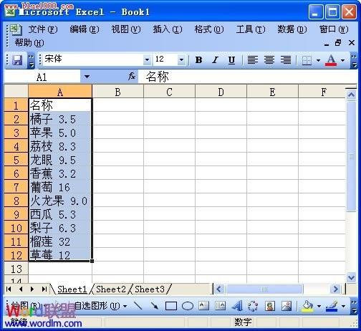
Task: Toggle Underline formatting button
Action: pyautogui.click(x=231, y=60)
